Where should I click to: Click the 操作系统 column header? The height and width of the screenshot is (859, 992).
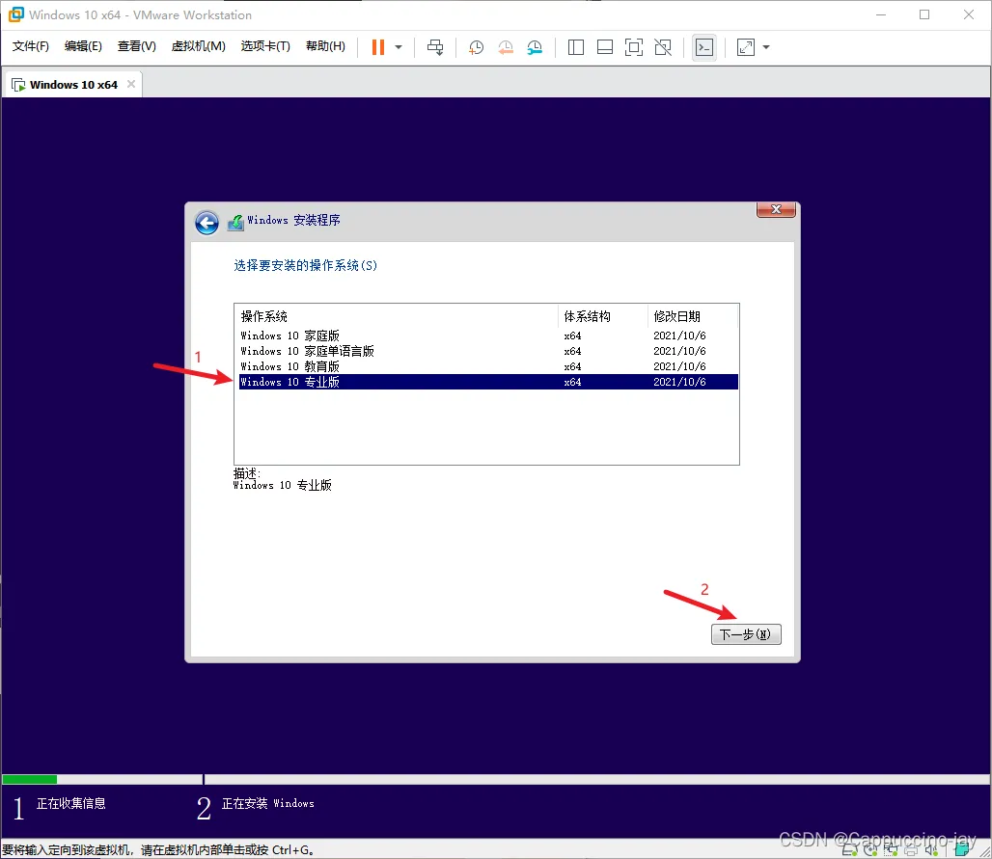tap(398, 316)
